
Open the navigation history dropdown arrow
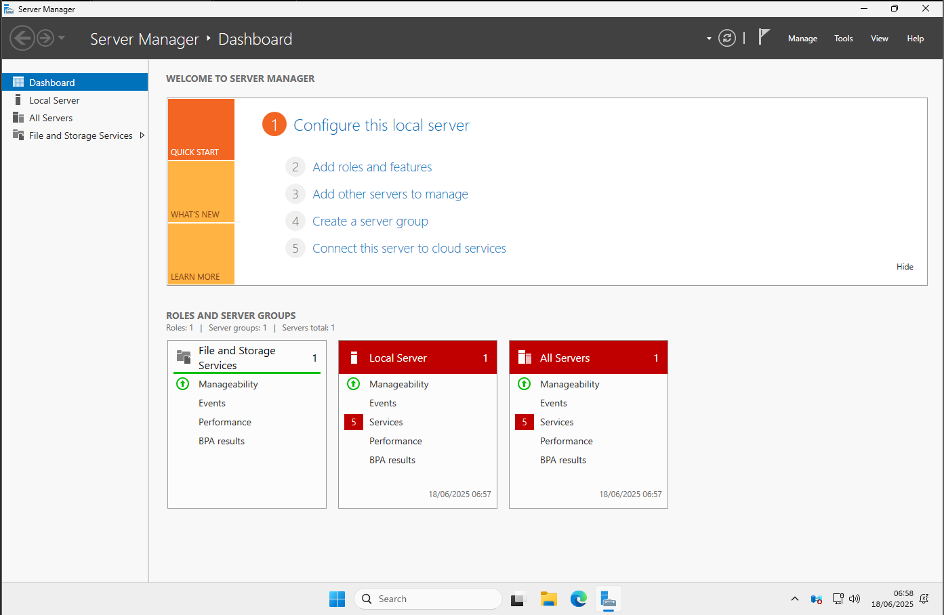[62, 38]
